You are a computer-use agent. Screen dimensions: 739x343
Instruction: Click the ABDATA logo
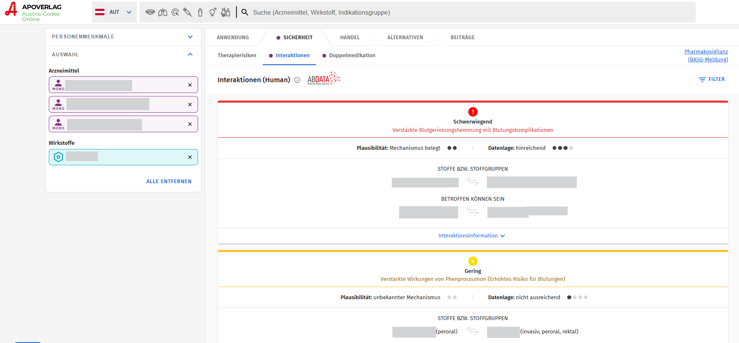click(324, 78)
